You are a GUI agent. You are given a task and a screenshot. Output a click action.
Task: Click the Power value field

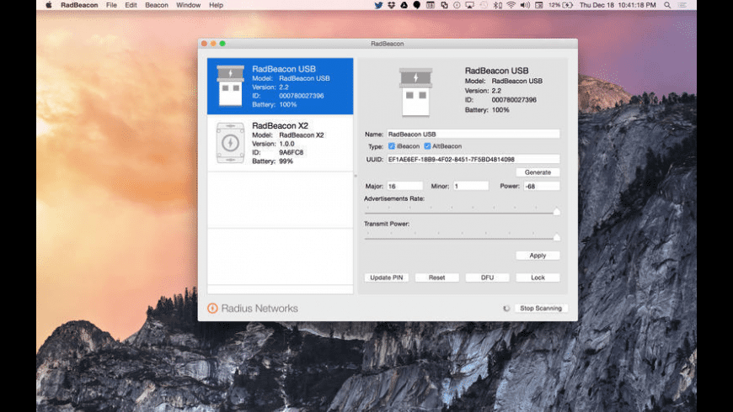click(542, 186)
